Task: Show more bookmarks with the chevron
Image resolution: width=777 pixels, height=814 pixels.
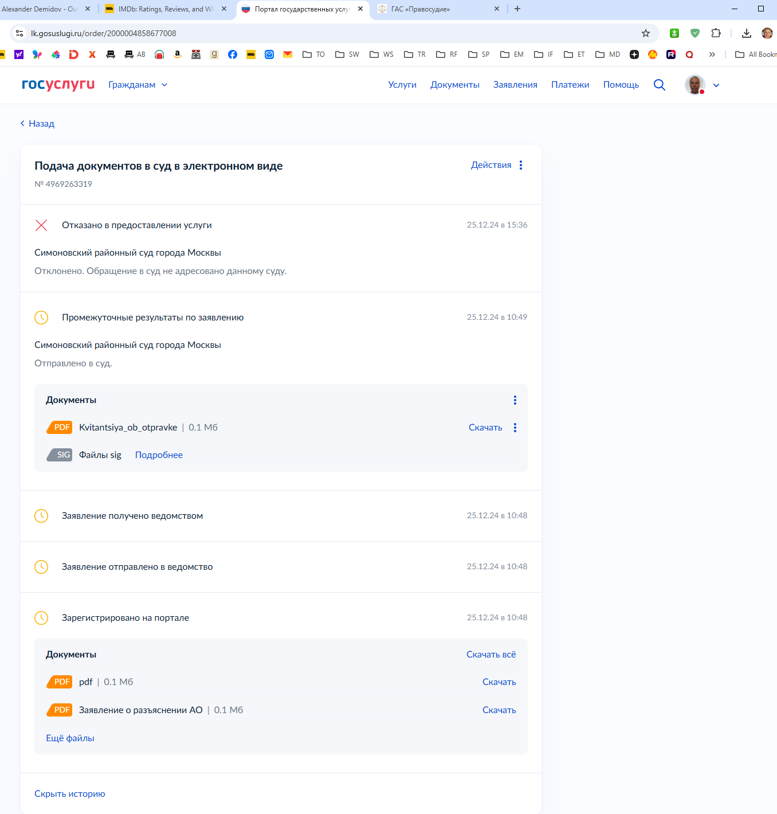Action: coord(712,54)
